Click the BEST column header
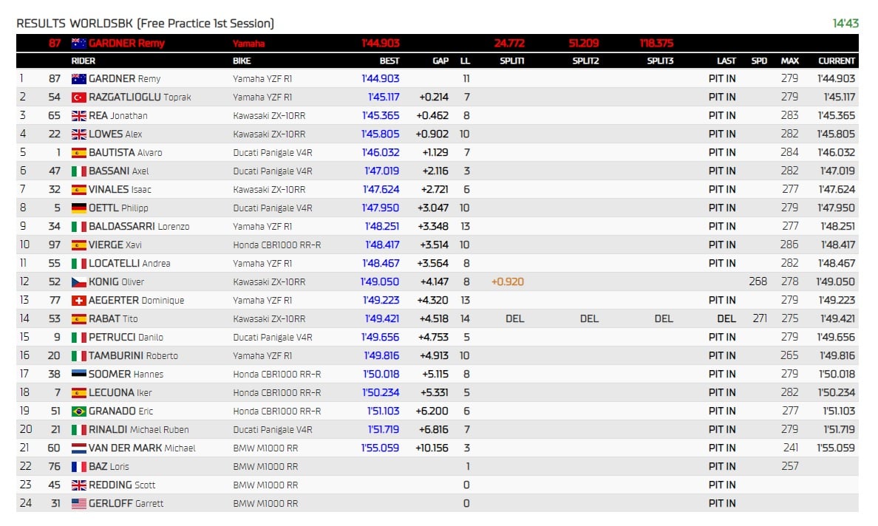 coord(389,61)
